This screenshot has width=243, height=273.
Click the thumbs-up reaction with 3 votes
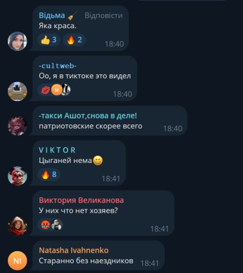(x=49, y=40)
